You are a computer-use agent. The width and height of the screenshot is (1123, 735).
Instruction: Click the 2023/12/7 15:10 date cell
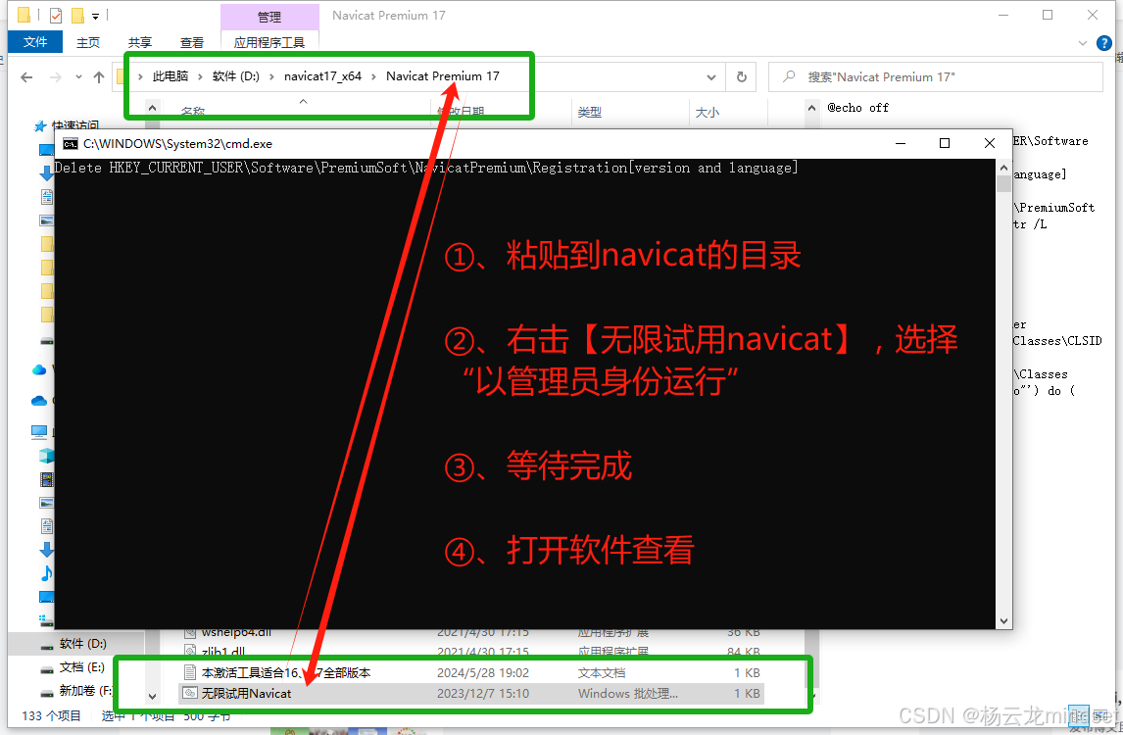click(483, 694)
